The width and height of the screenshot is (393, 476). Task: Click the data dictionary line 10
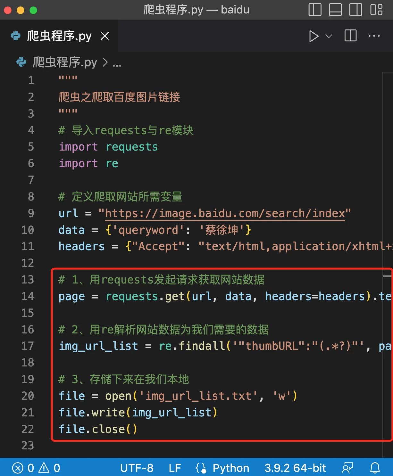(155, 230)
